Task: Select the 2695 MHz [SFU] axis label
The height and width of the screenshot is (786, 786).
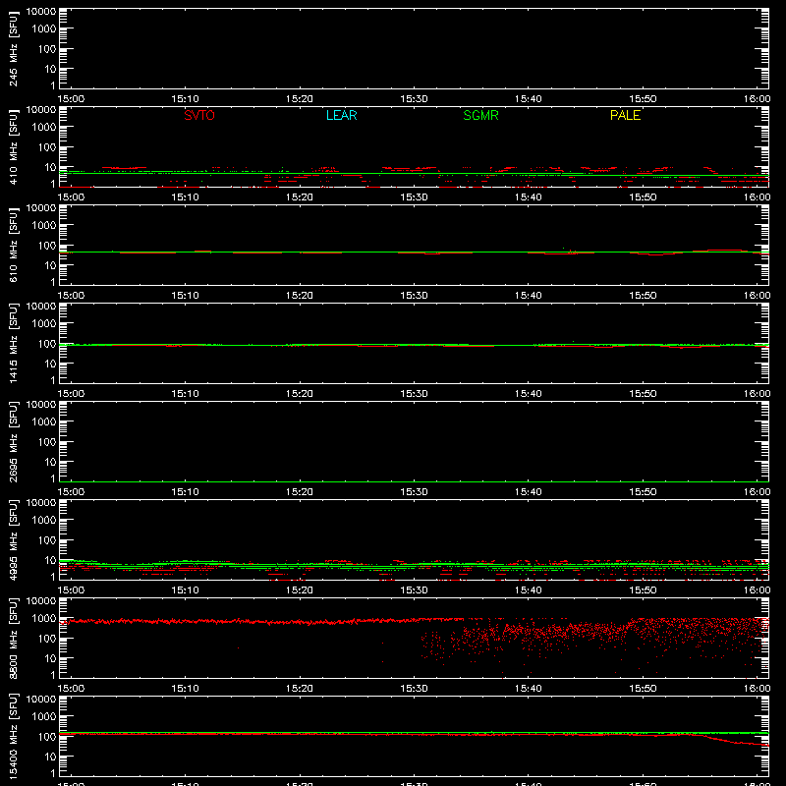Action: [14, 442]
